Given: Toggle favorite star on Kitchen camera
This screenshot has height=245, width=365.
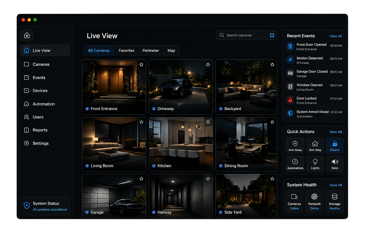Looking at the screenshot, I should pyautogui.click(x=208, y=122).
